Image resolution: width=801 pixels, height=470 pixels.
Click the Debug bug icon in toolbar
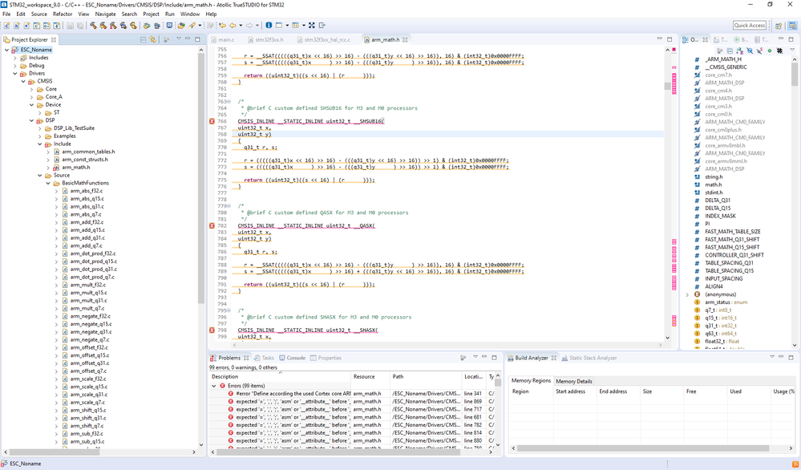click(146, 25)
